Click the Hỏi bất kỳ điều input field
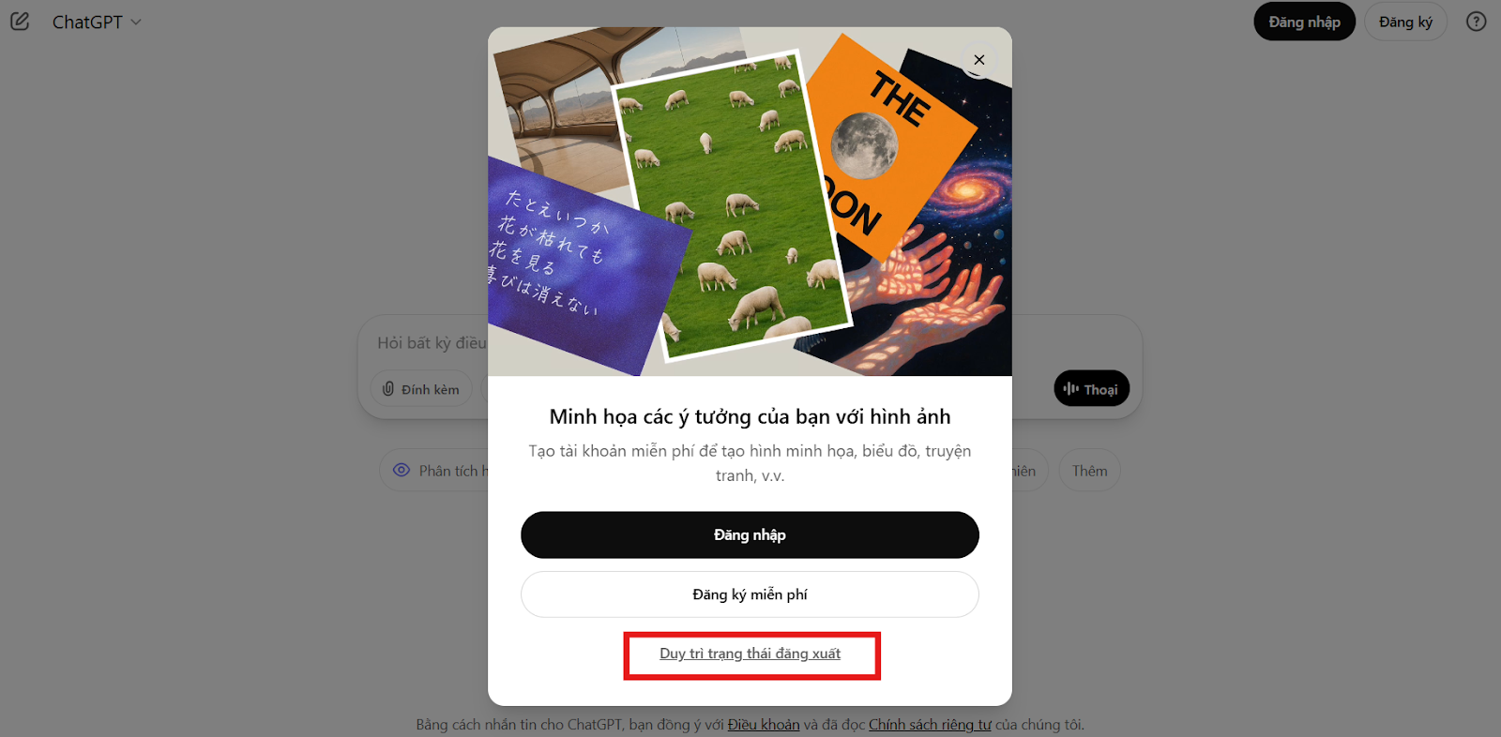Viewport: 1501px width, 737px height. (x=432, y=343)
